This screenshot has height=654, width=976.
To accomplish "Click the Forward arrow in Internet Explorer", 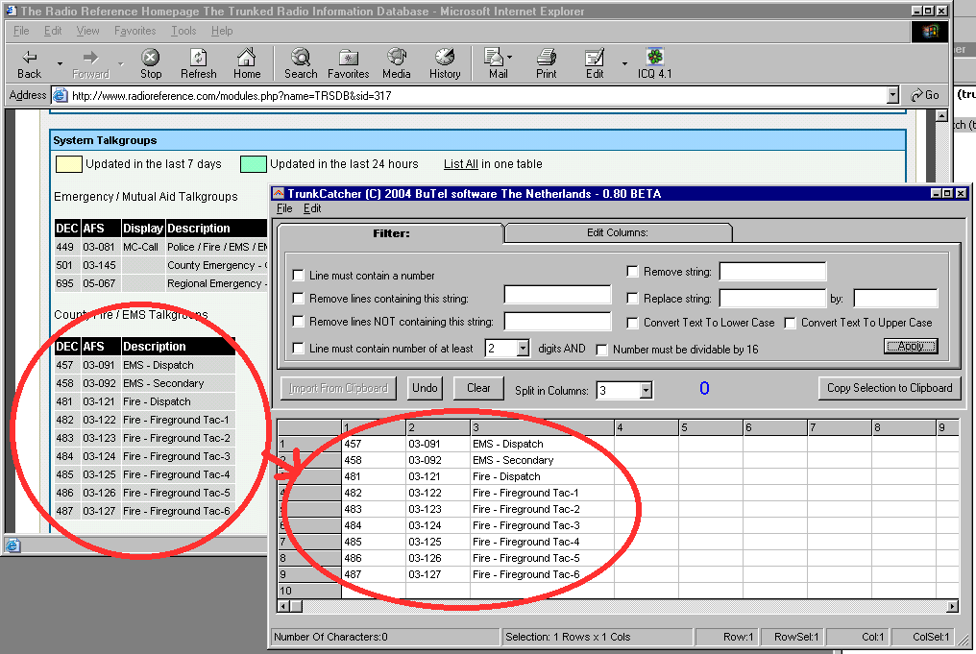I will click(x=91, y=58).
